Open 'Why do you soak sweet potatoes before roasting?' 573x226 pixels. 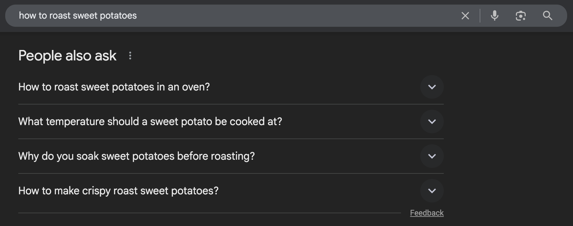point(136,156)
